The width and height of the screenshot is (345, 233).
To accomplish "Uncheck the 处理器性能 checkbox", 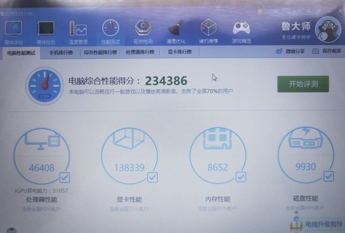I will point(64,178).
